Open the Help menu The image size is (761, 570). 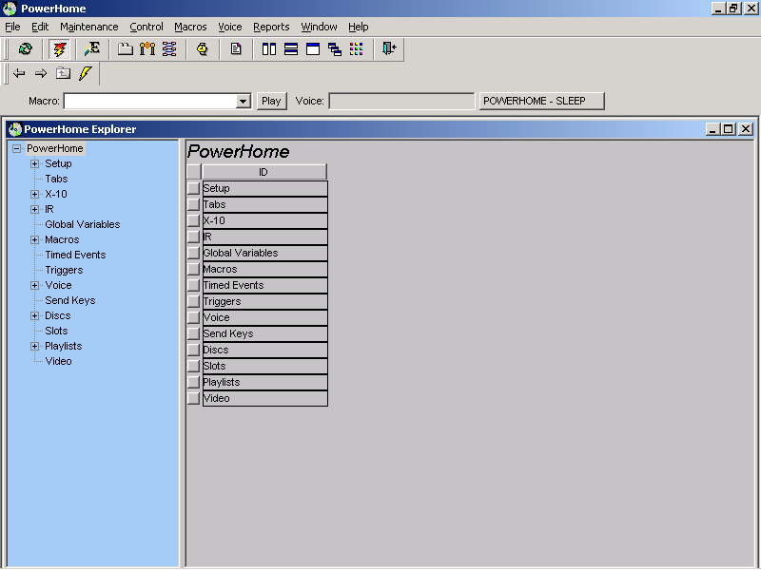pyautogui.click(x=359, y=28)
